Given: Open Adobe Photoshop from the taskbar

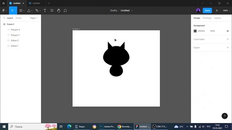Looking at the screenshot, I should coord(107,127).
